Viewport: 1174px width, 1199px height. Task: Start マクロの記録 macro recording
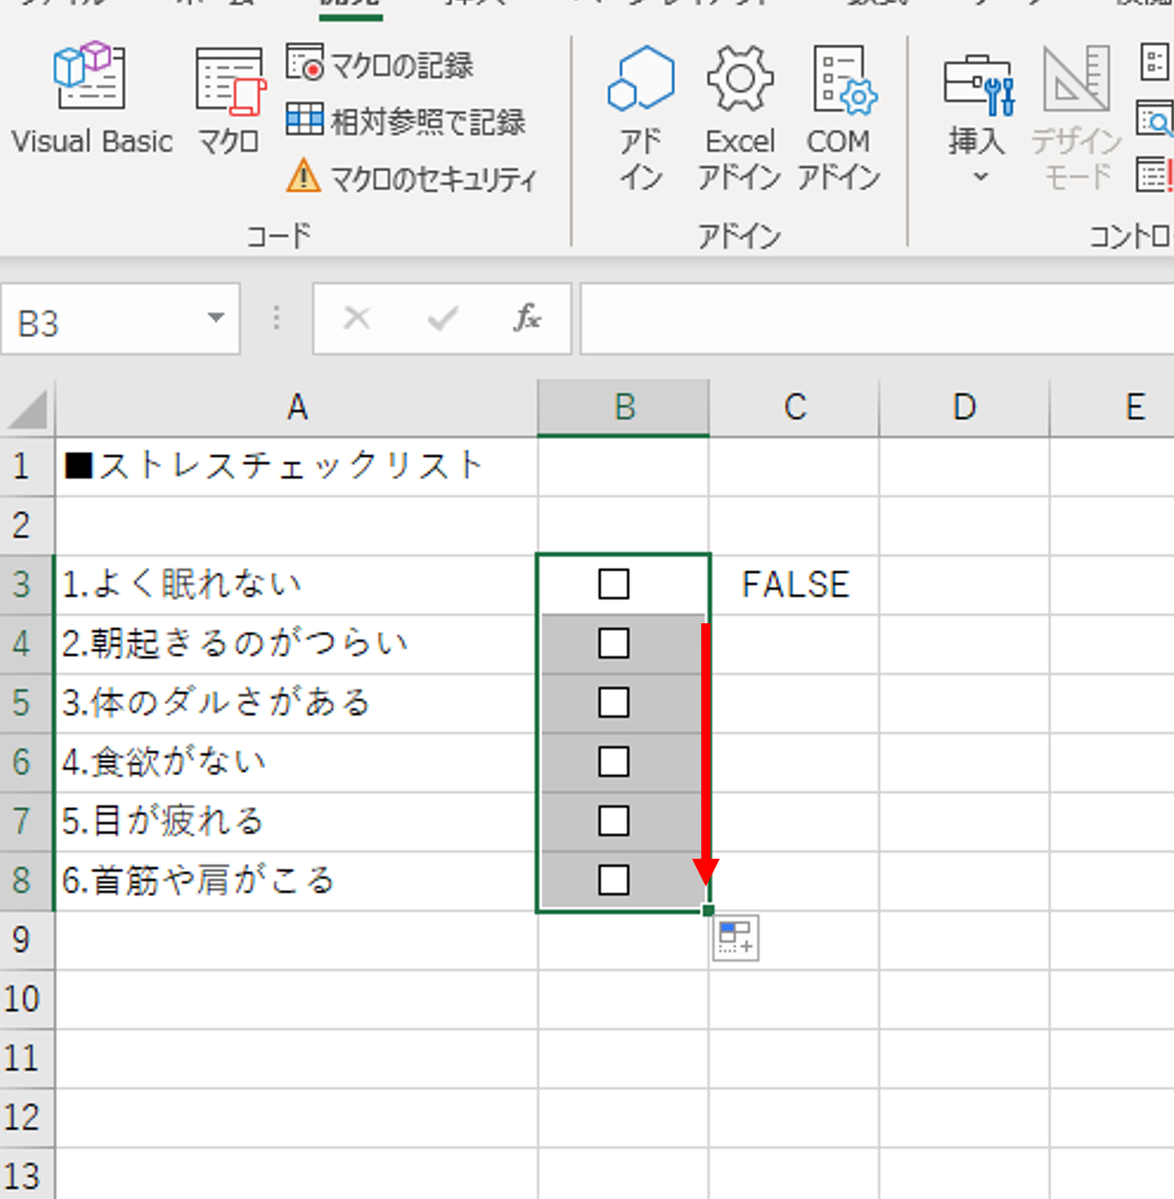click(381, 65)
